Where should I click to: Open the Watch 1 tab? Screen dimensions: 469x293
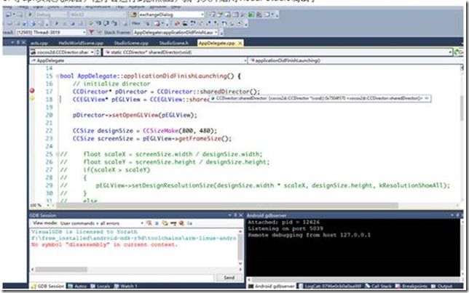125,286
